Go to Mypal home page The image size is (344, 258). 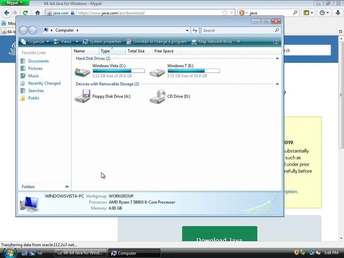coord(38,13)
